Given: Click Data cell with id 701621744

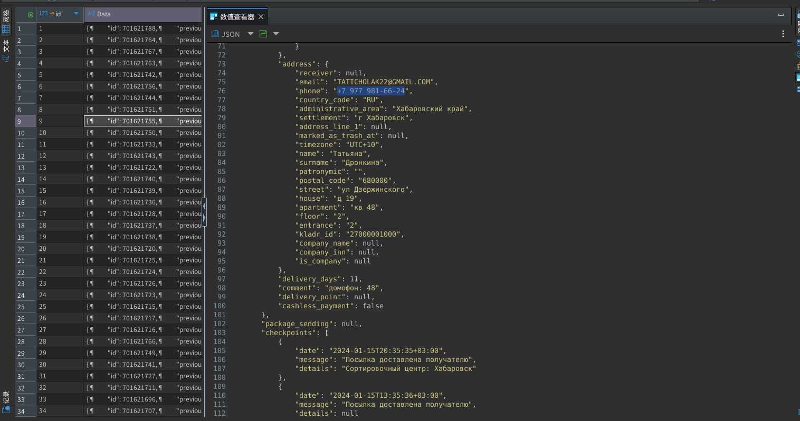Looking at the screenshot, I should [144, 98].
